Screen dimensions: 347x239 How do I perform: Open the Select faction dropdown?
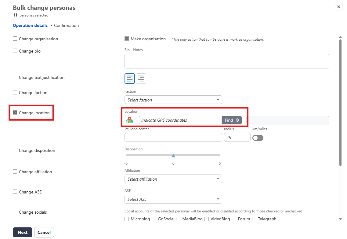(173, 100)
